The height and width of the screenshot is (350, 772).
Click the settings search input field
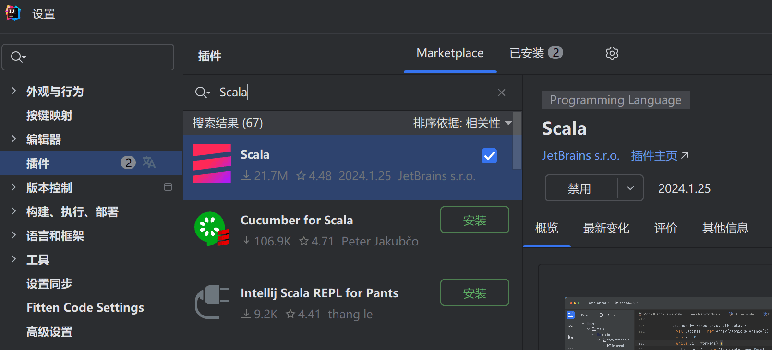tap(88, 57)
